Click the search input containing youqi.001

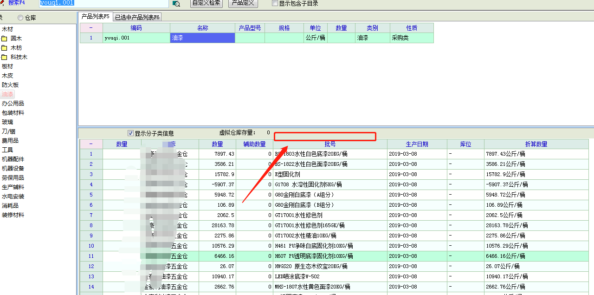[x=103, y=3]
